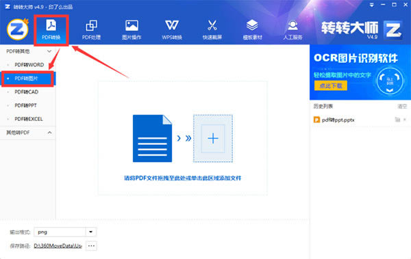411x259 pixels.
Task: Select PDF转图片 in sidebar
Action: point(28,79)
